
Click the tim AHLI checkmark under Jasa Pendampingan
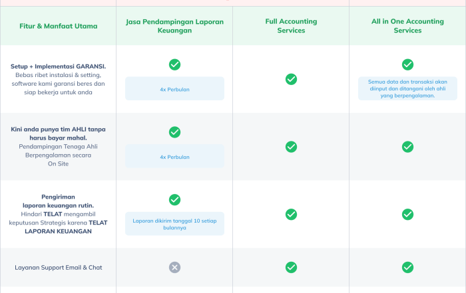coord(174,132)
